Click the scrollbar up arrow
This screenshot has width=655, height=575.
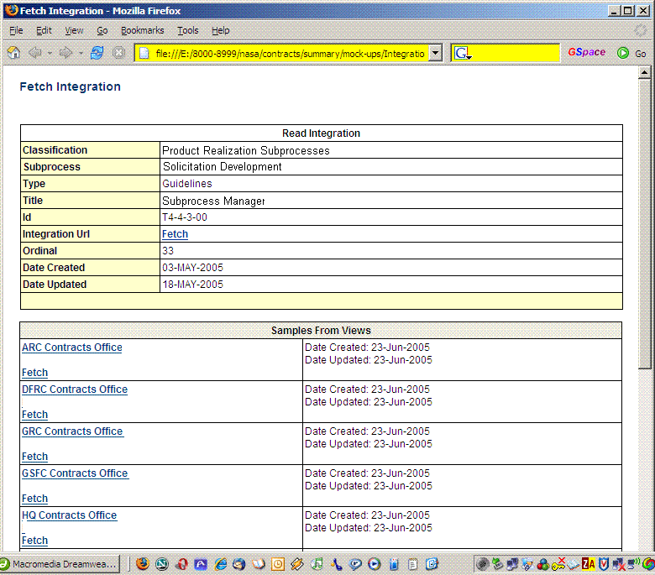click(644, 73)
